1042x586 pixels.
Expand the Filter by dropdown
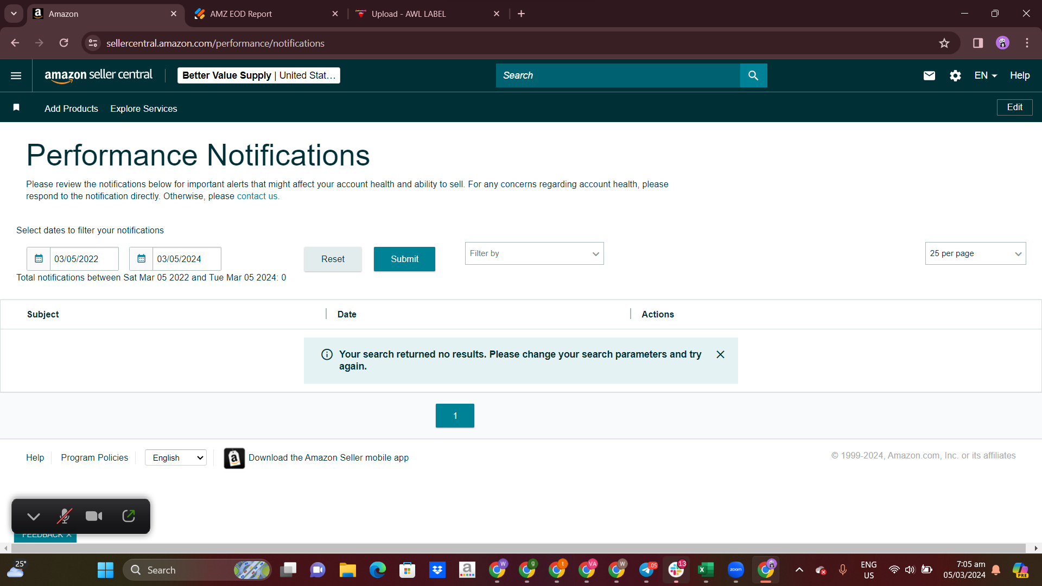coord(534,253)
